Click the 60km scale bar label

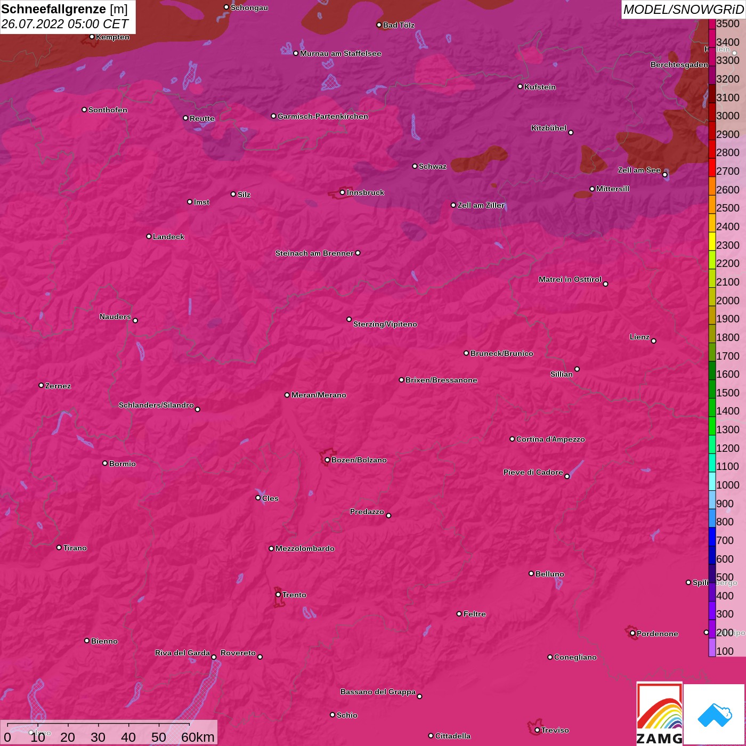click(198, 737)
